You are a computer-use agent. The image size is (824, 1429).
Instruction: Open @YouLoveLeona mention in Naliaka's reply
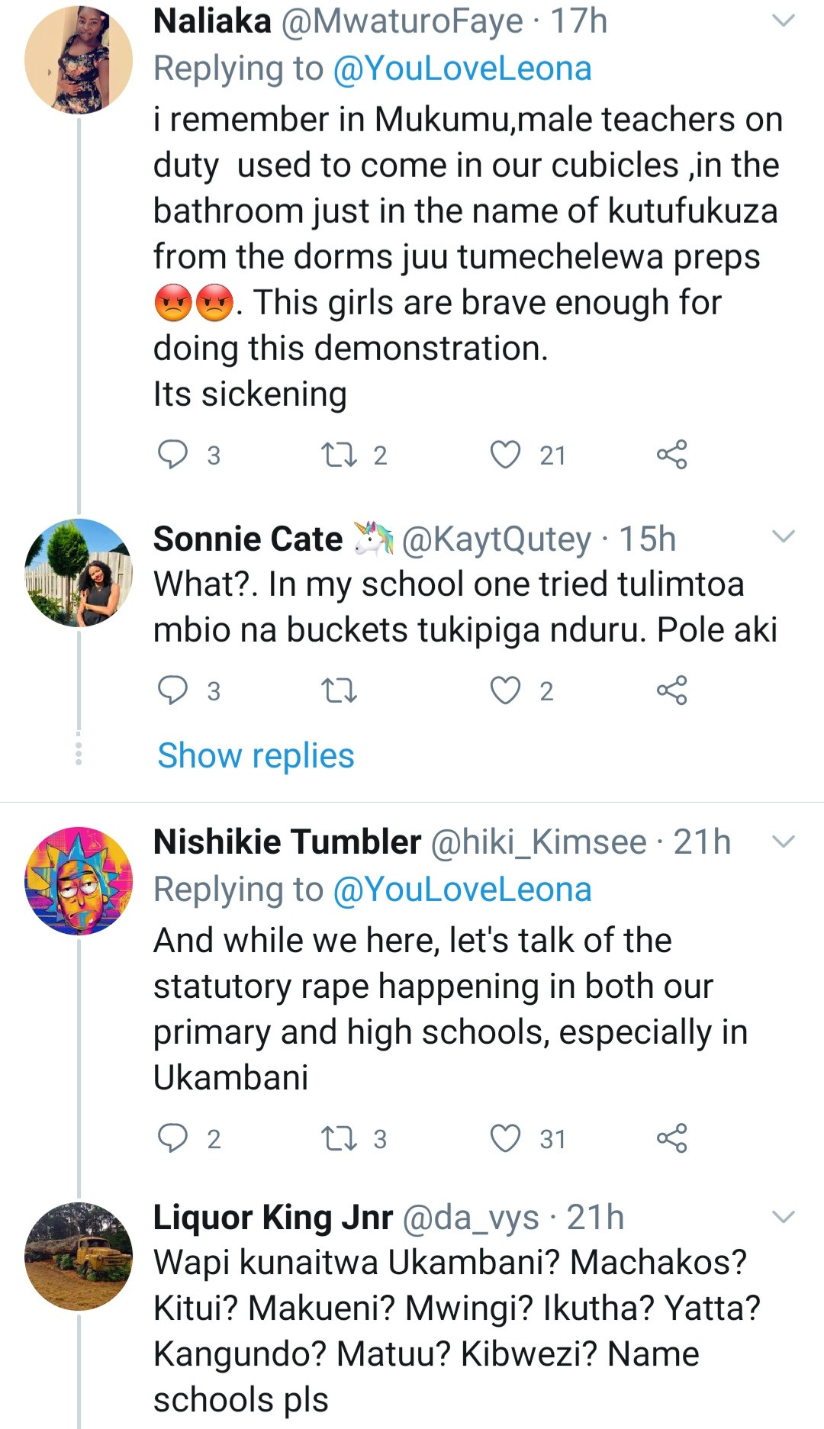[462, 69]
